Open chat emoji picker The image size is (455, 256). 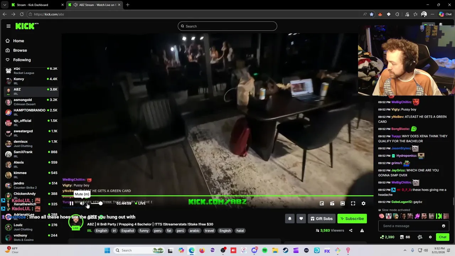tap(443, 226)
